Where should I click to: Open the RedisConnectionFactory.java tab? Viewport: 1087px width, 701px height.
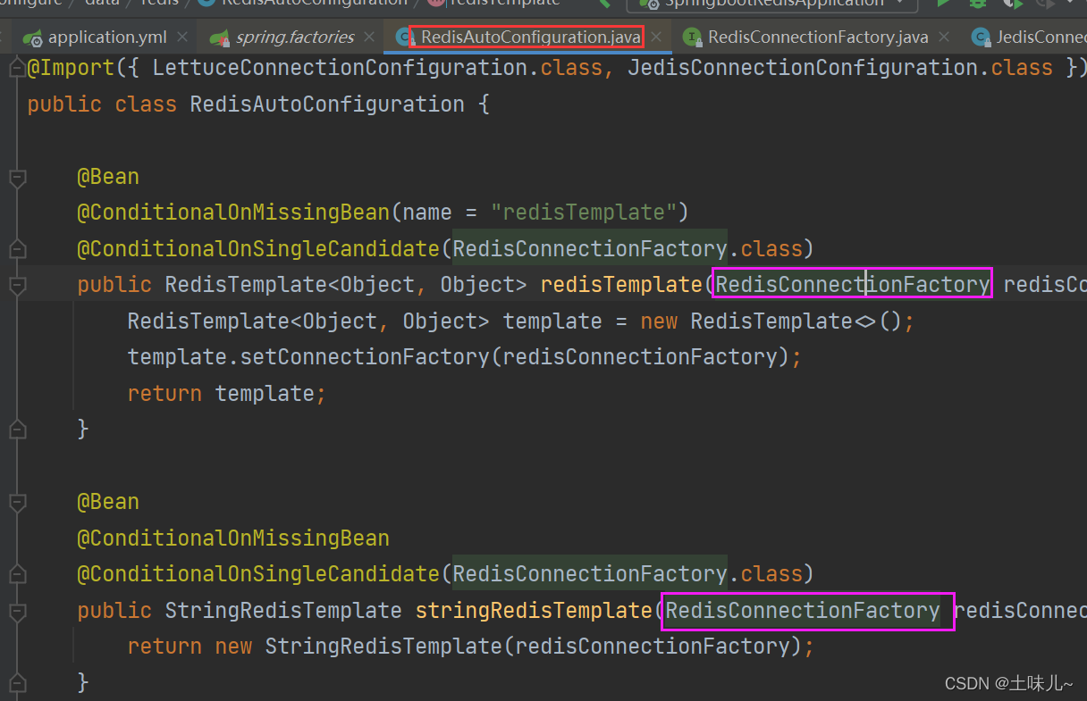click(818, 38)
